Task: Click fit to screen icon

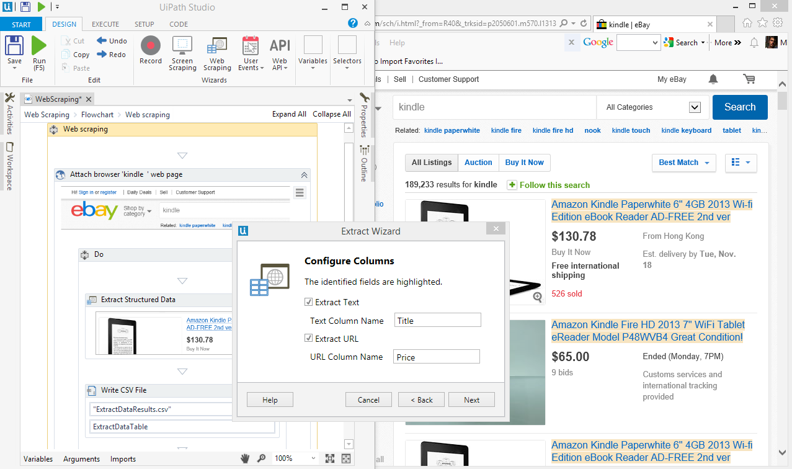Action: click(330, 458)
